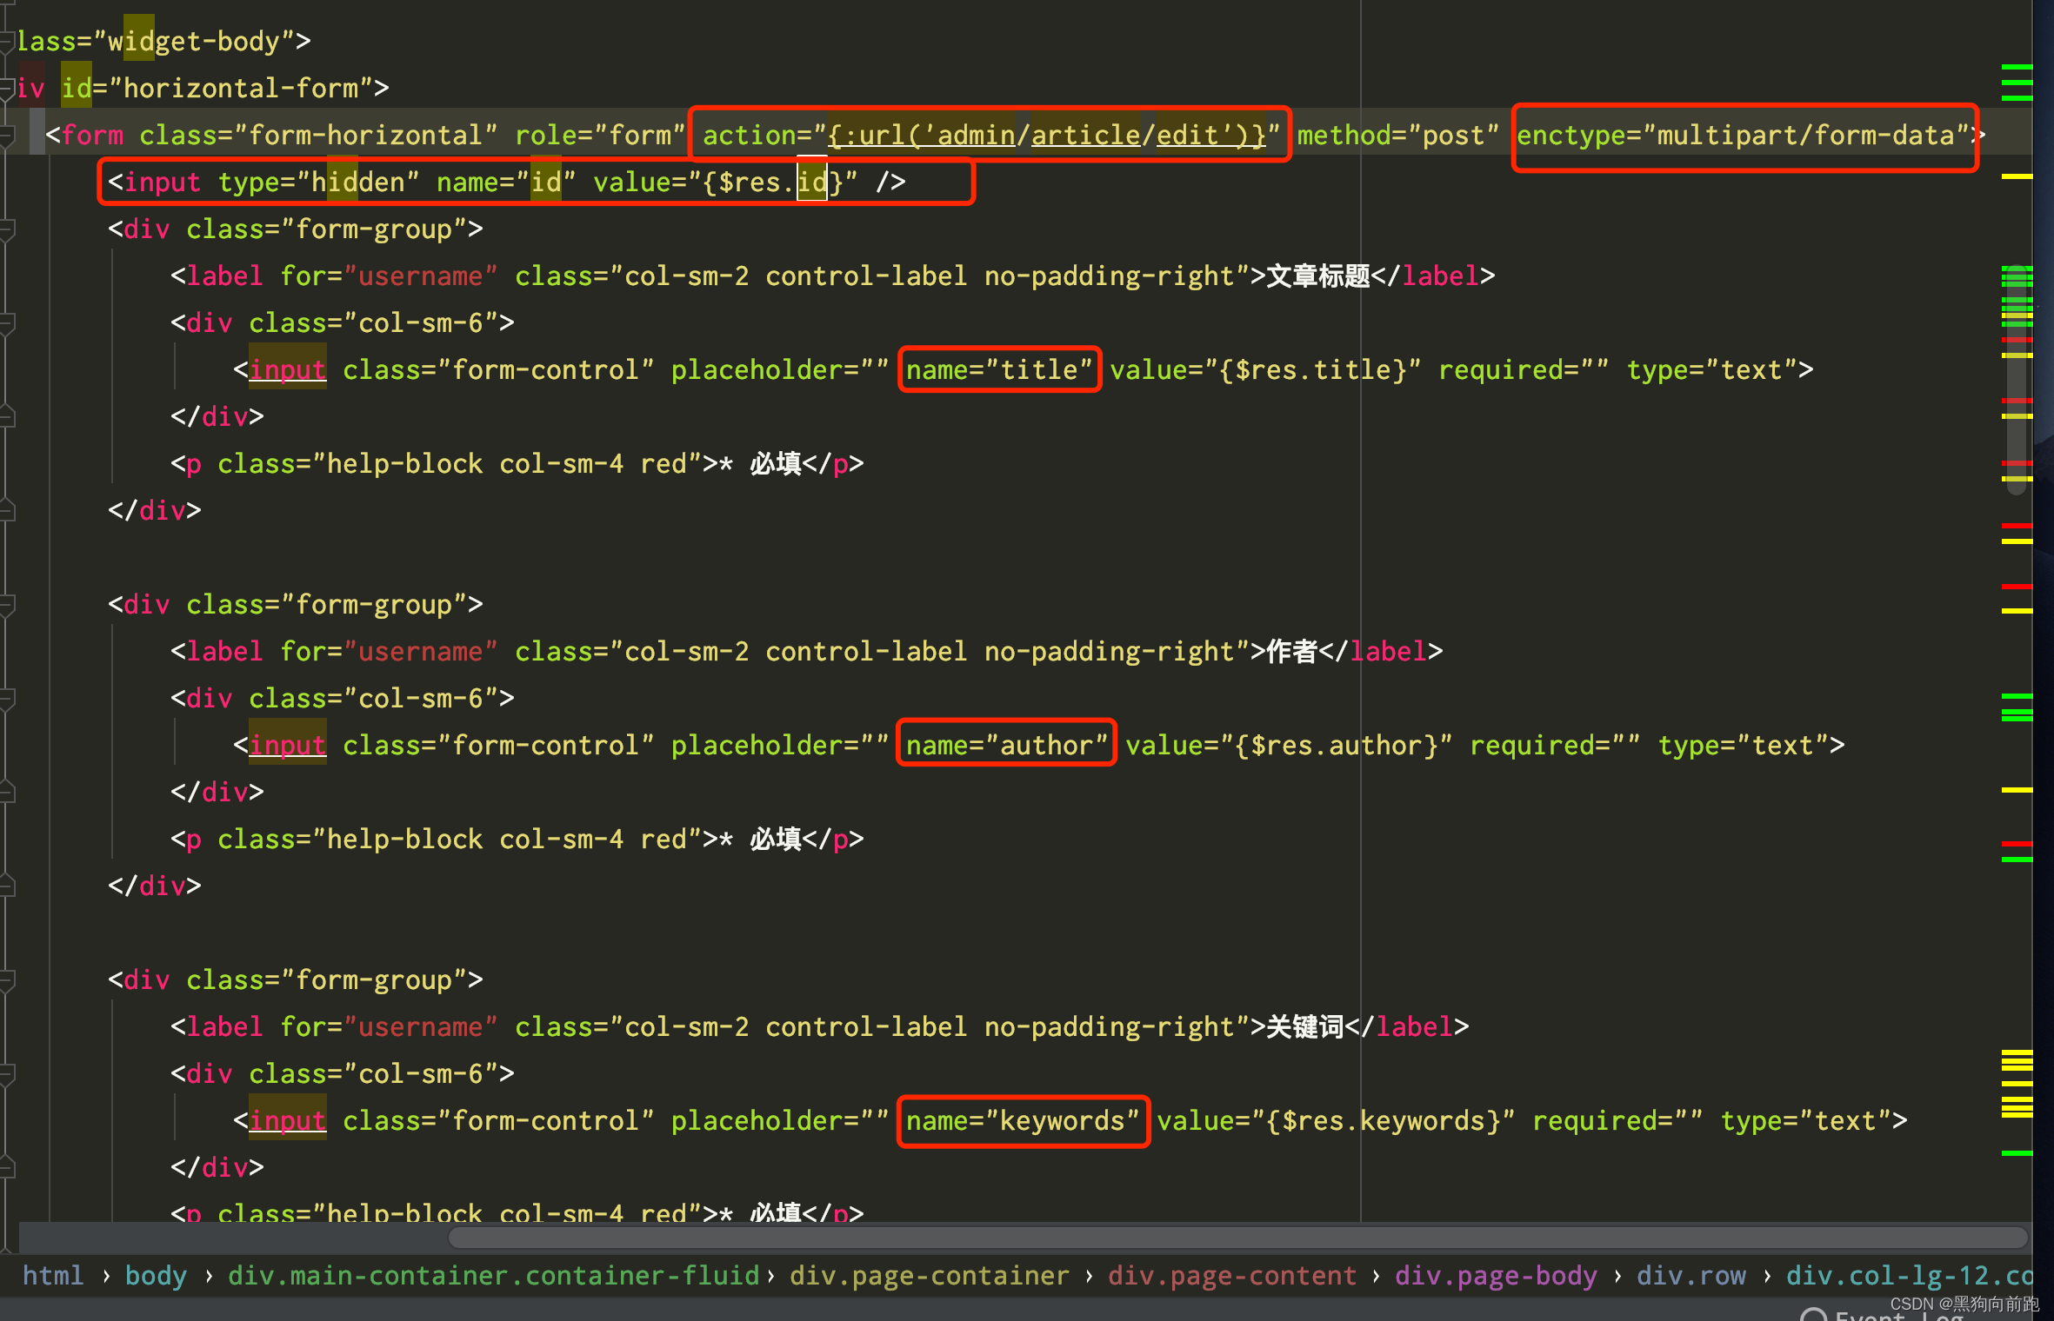The image size is (2054, 1321).
Task: Jump to div.page-content breadcrumb
Action: (x=1231, y=1275)
